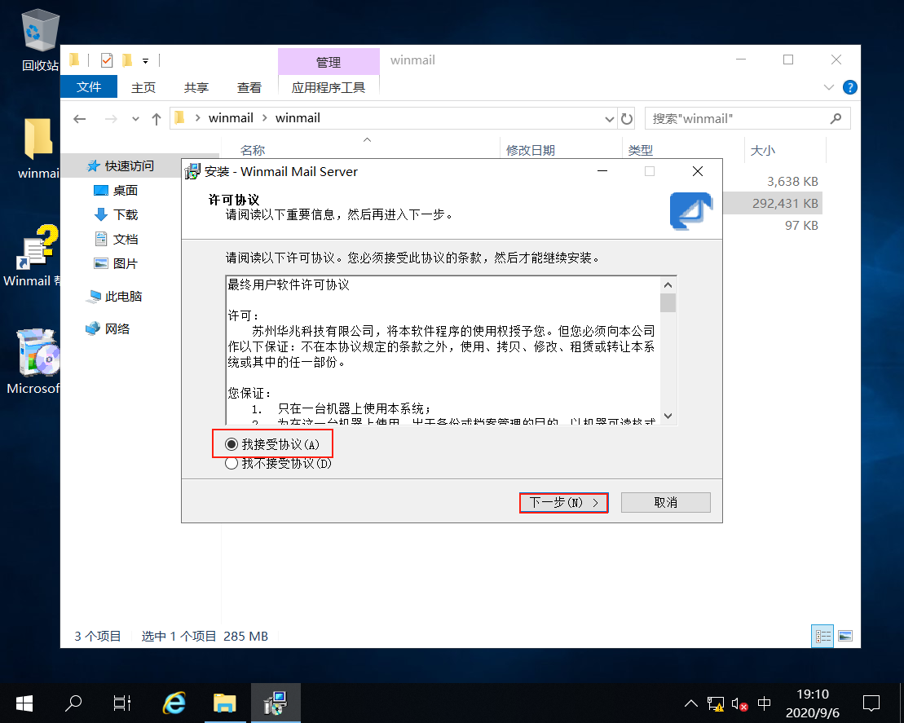Screen dimensions: 904x723
Task: Open quick access toolbar customize dropdown
Action: 146,60
